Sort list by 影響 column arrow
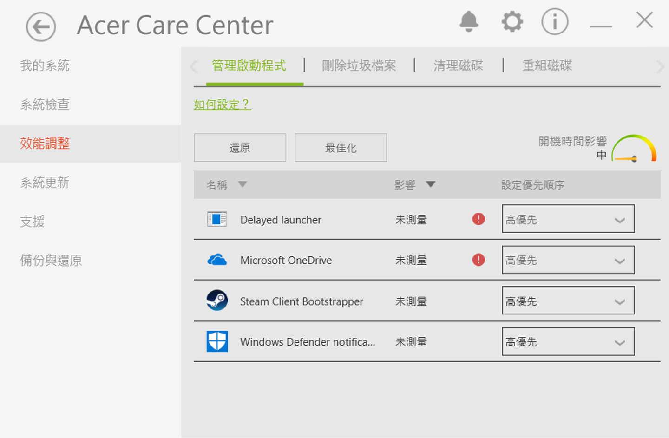 click(x=431, y=184)
